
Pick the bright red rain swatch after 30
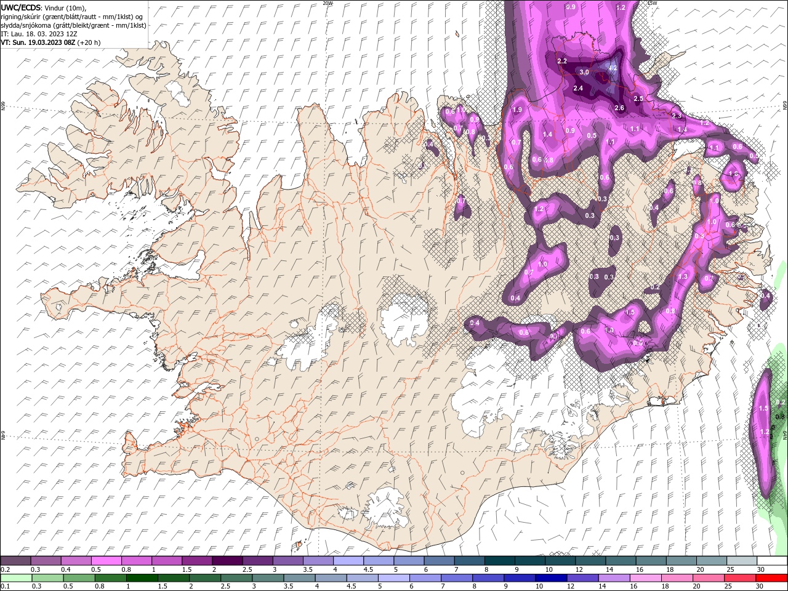771,577
